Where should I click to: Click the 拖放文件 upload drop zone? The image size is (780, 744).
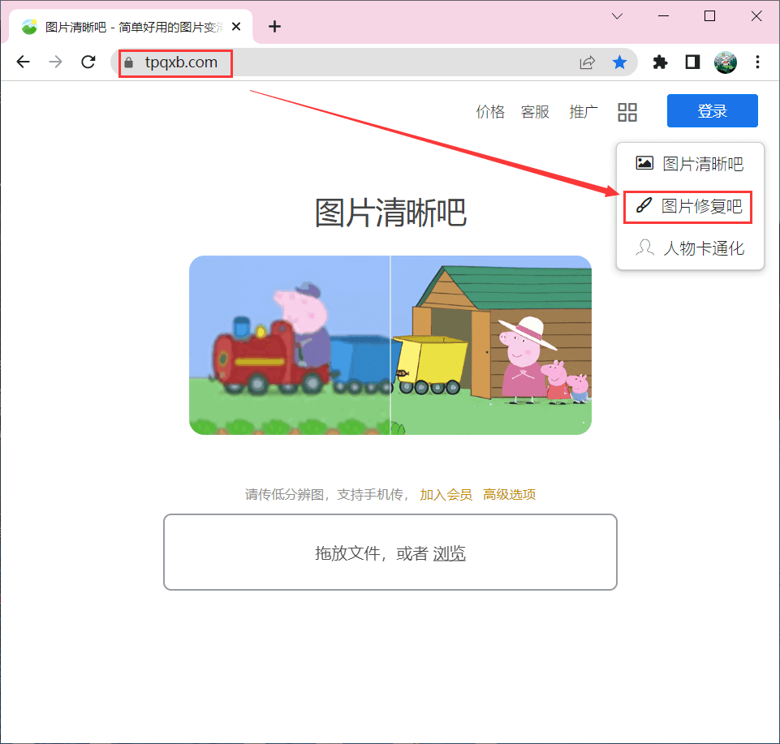(x=390, y=552)
